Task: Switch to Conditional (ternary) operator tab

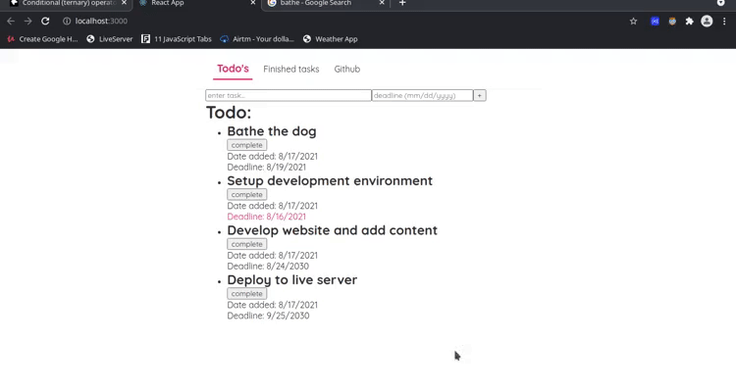Action: [x=66, y=3]
